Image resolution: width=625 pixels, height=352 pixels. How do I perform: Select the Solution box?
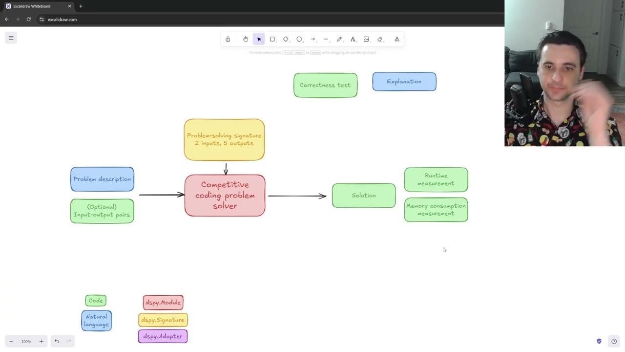[364, 196]
